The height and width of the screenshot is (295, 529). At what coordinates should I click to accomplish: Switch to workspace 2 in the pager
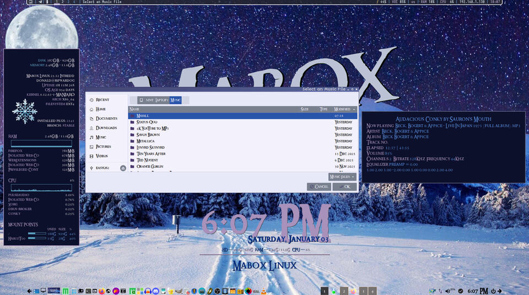click(x=344, y=291)
